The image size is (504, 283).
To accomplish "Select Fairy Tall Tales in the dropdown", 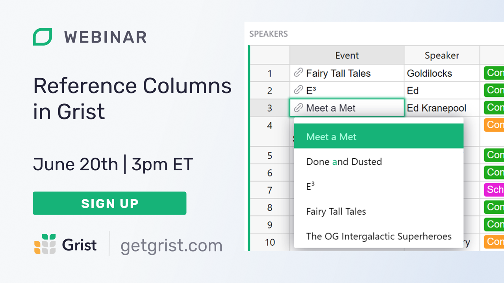I will 336,211.
